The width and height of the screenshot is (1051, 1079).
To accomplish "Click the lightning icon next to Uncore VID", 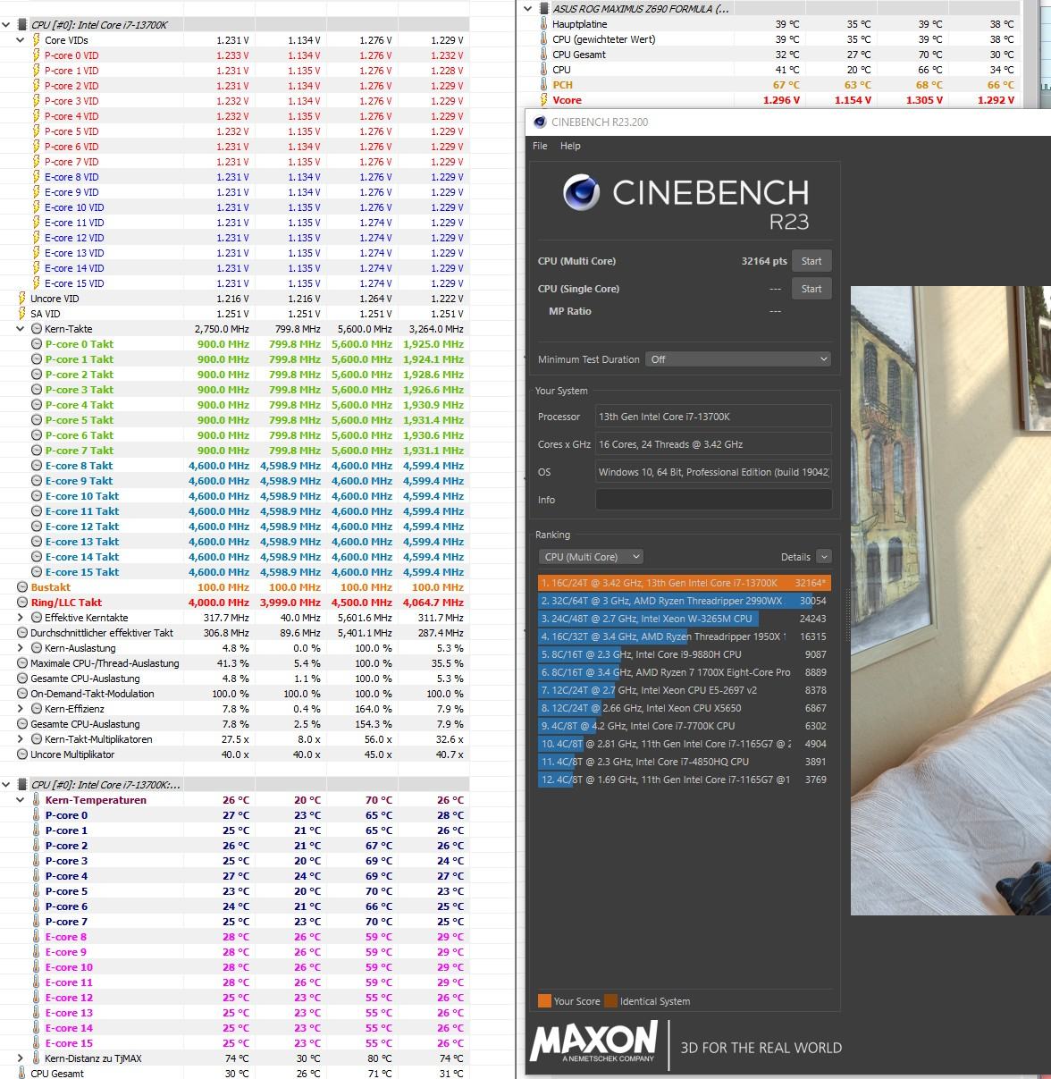I will click(22, 299).
